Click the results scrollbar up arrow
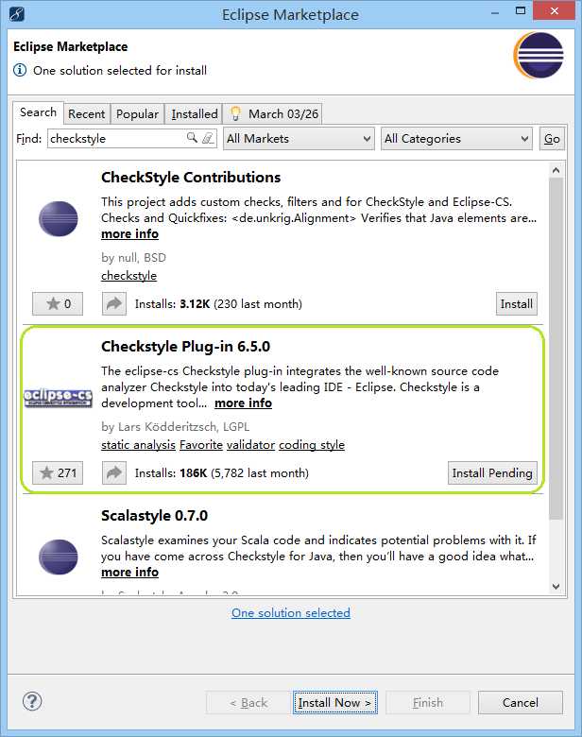 click(x=556, y=170)
